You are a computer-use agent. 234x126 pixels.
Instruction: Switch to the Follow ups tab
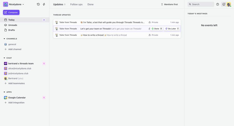click(x=76, y=4)
